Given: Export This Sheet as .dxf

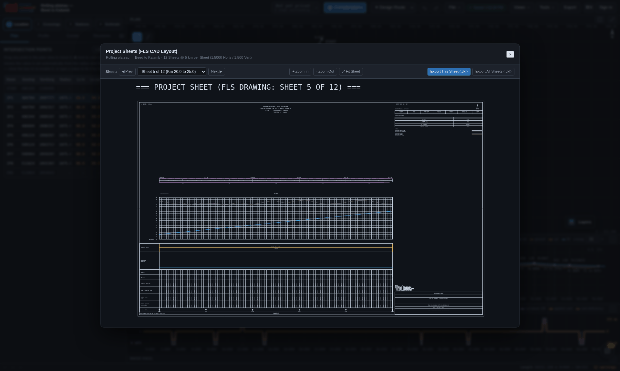Looking at the screenshot, I should tap(449, 72).
